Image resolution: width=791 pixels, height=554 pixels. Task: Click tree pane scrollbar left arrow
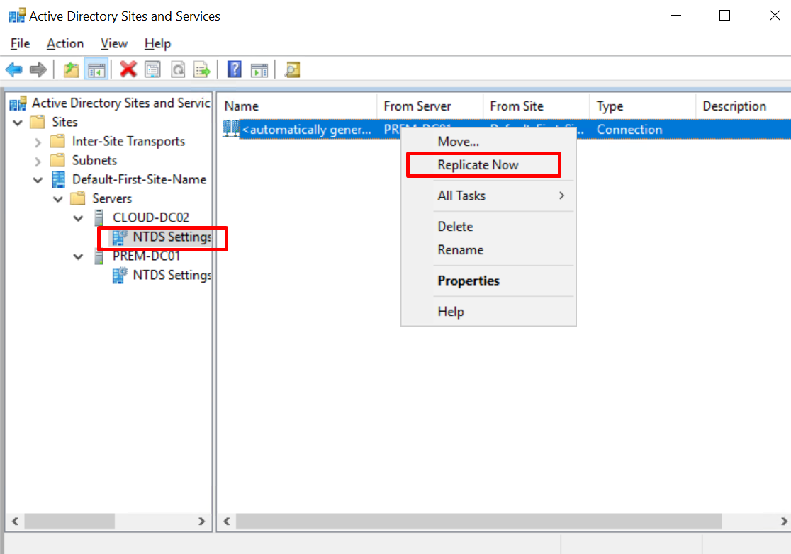(x=15, y=521)
